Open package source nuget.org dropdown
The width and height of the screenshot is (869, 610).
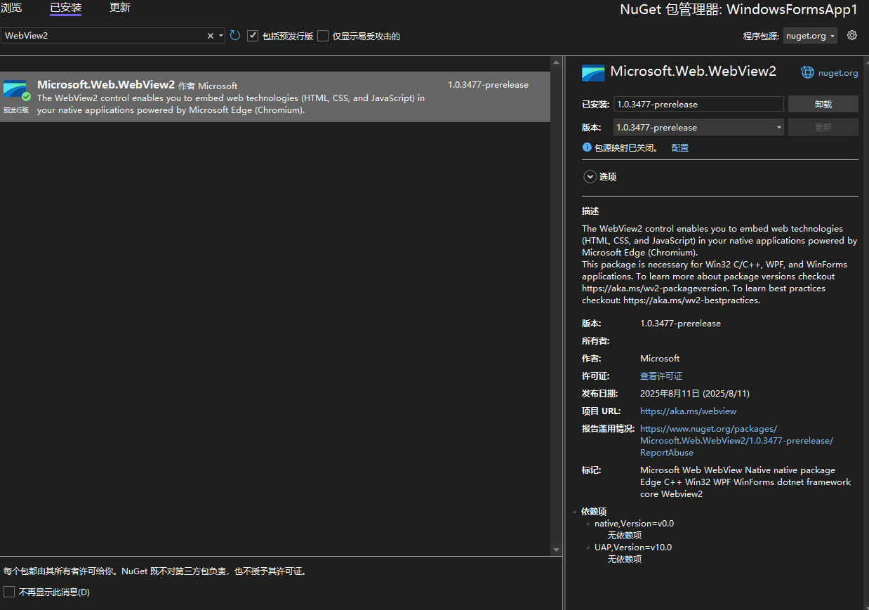(810, 36)
